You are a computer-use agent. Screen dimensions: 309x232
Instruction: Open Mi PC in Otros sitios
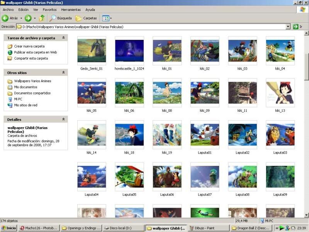18,99
